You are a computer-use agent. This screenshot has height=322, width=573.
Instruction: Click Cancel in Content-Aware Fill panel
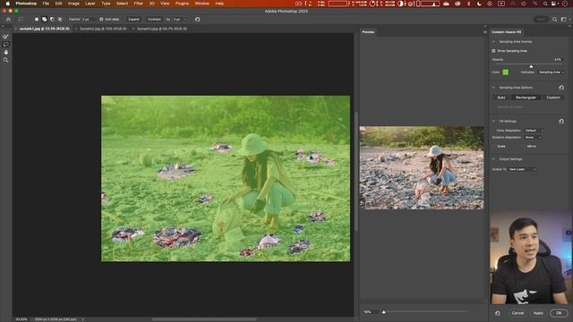517,313
